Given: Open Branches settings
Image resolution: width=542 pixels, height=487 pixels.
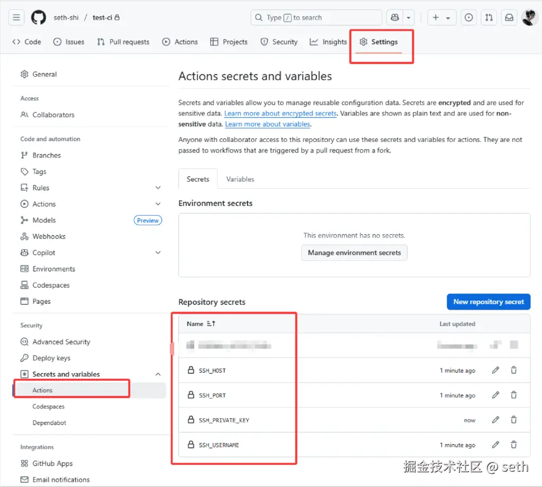Looking at the screenshot, I should click(40, 155).
